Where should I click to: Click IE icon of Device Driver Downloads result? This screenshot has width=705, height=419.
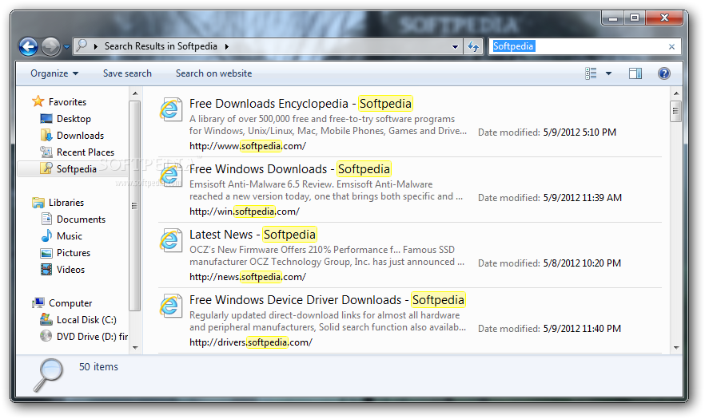pos(171,306)
